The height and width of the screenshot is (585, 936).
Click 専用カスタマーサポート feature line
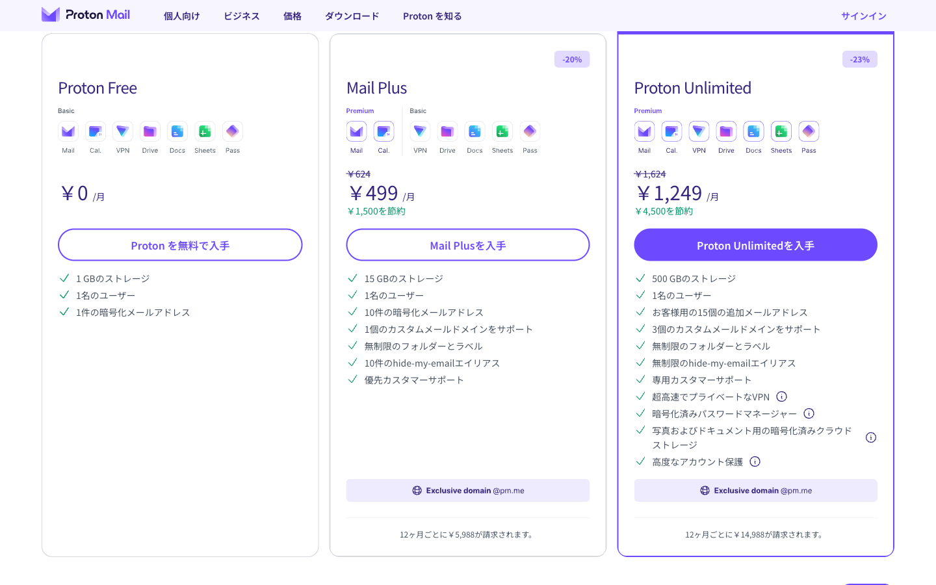[x=702, y=380]
